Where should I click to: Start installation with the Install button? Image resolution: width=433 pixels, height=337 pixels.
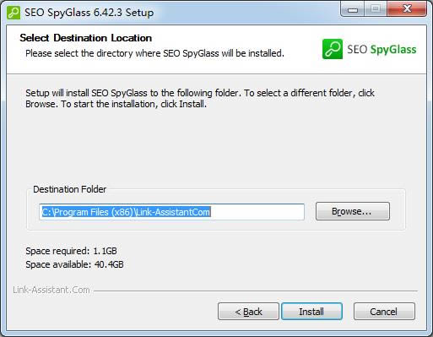[x=311, y=312]
